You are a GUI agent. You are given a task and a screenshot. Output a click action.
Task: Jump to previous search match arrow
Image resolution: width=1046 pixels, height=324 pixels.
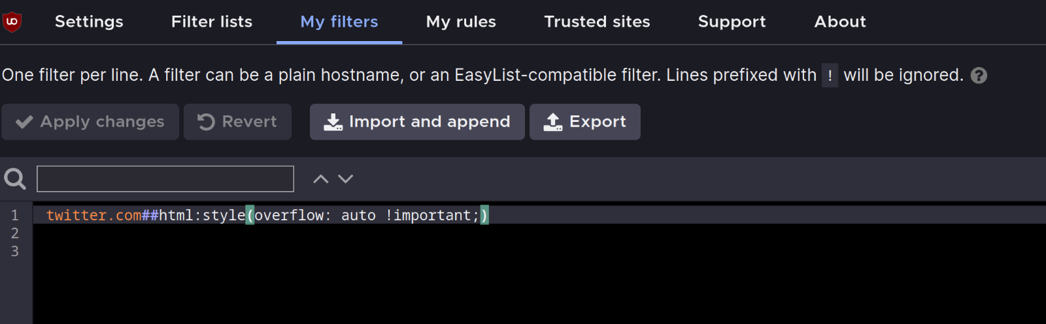pos(320,179)
